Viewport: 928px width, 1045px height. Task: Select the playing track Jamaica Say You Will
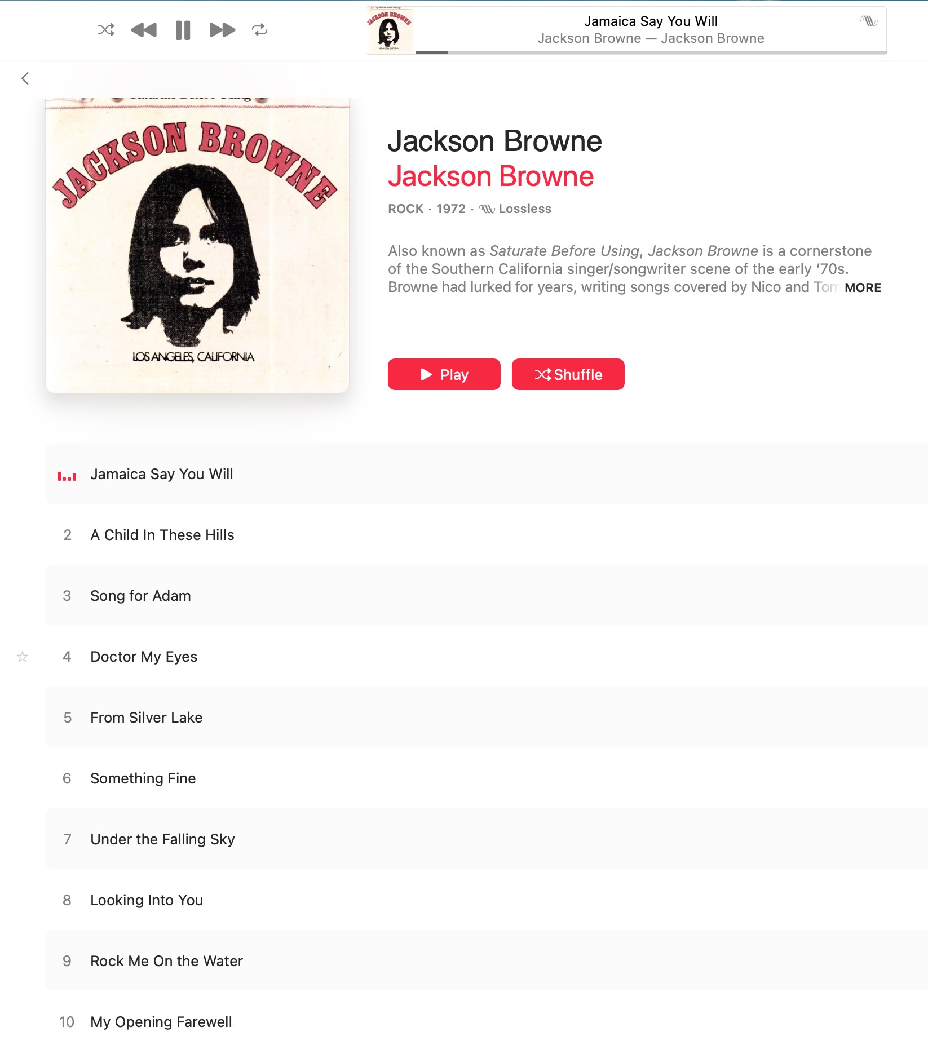[487, 474]
